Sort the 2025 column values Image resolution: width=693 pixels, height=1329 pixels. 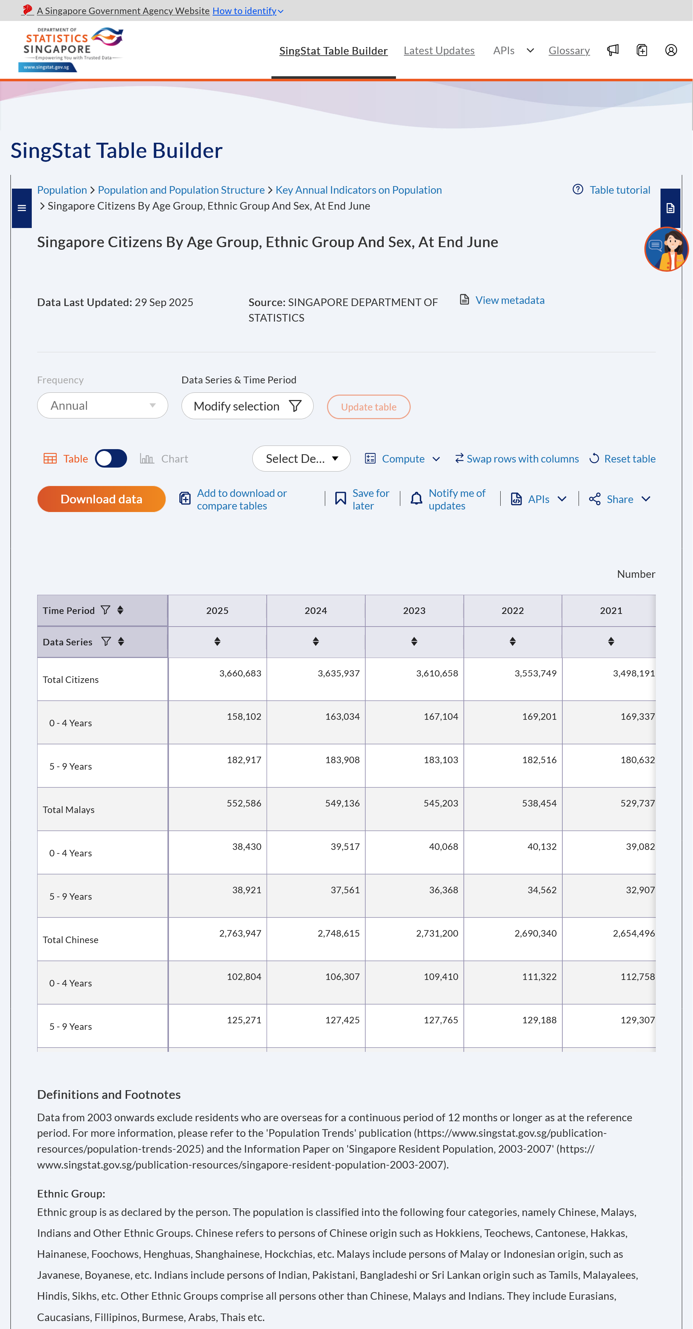click(217, 641)
